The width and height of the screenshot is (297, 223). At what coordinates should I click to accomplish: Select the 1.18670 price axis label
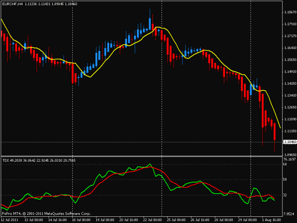tap(290, 12)
